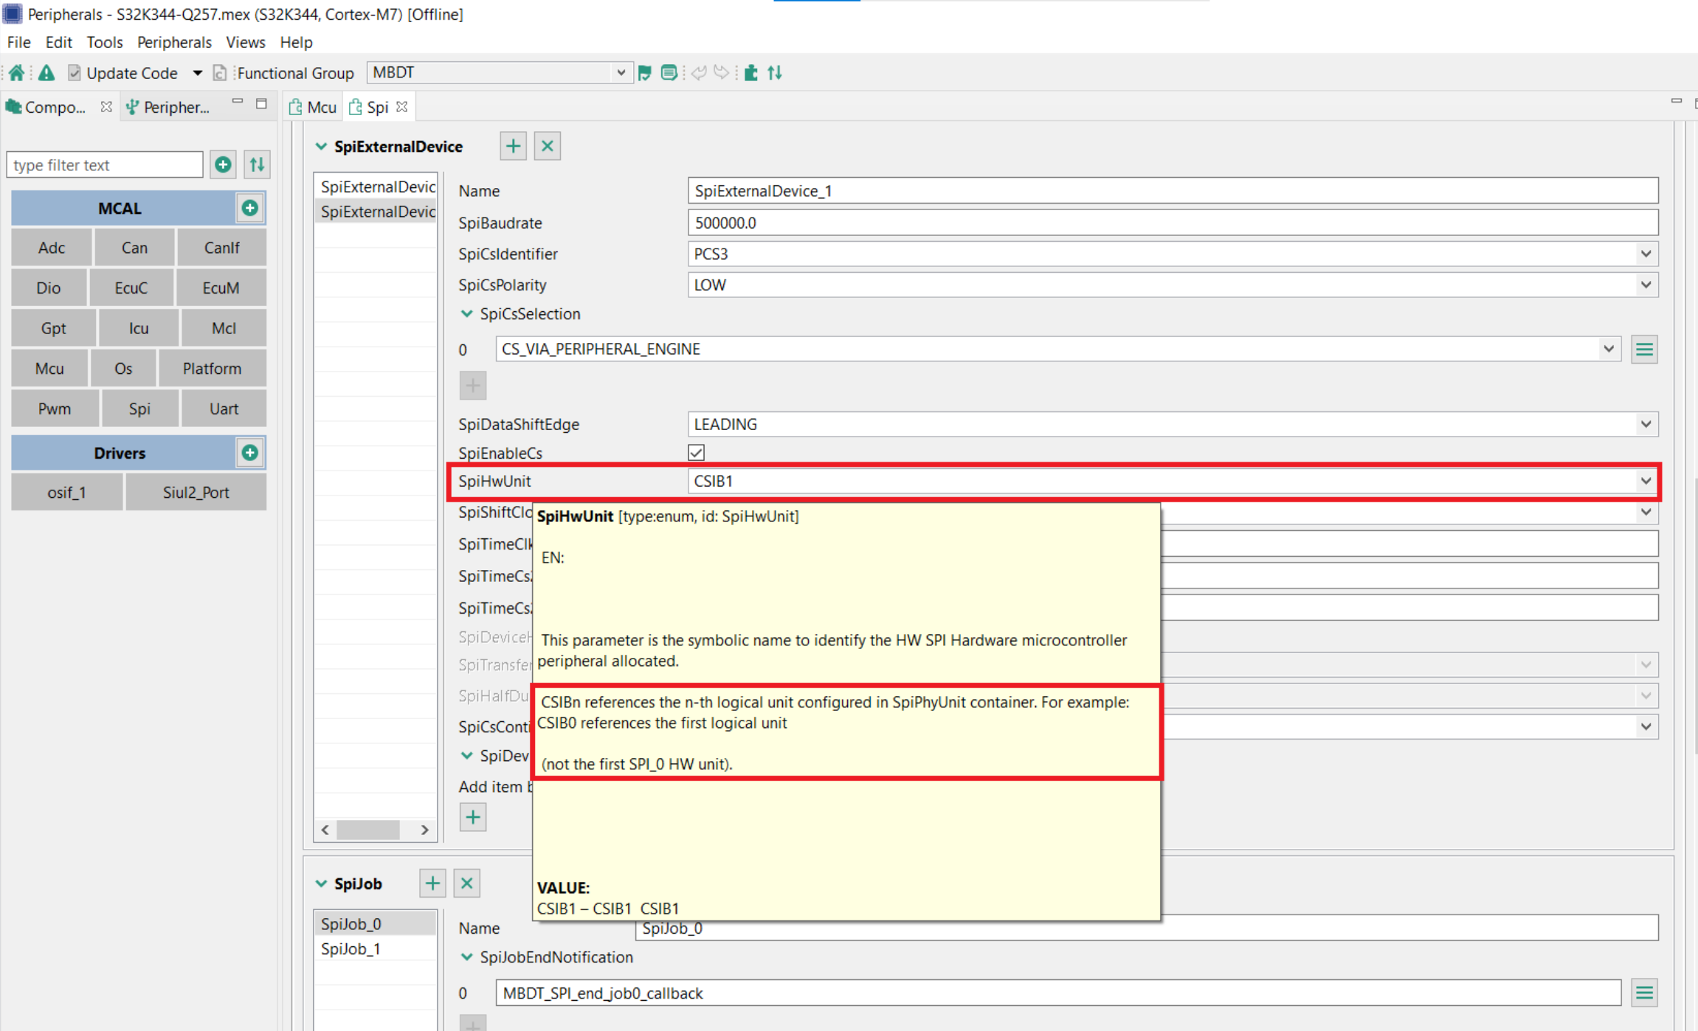Click the comment balloon toolbar icon
Viewport: 1698px width, 1031px height.
point(669,72)
